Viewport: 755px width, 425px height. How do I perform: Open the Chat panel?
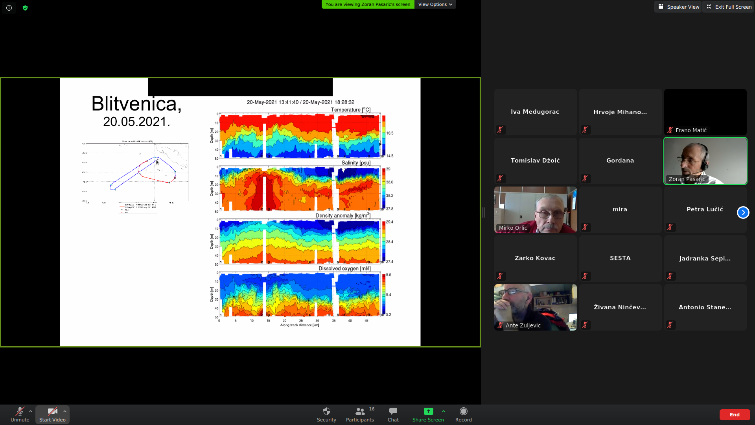[x=393, y=415]
